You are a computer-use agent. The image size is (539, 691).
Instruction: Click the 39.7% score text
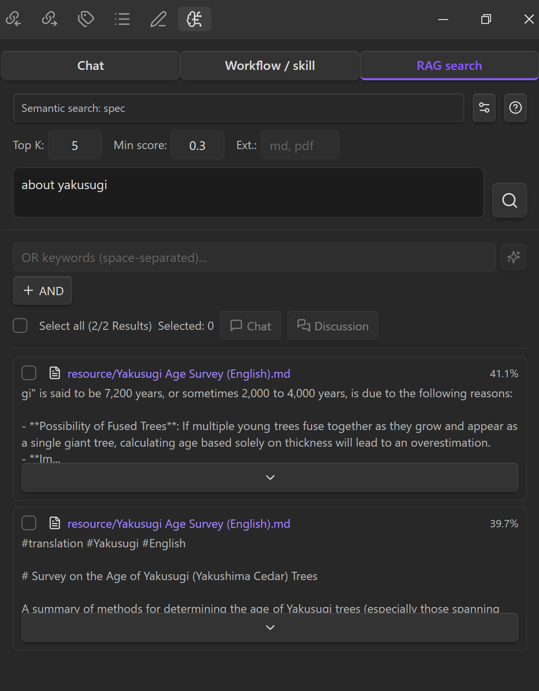504,524
